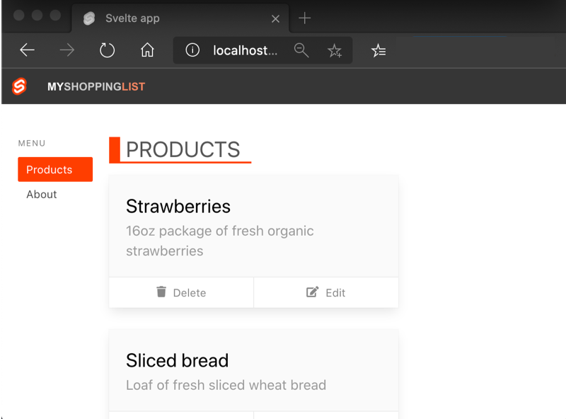This screenshot has width=566, height=419.
Task: Open the zoom out magnifier control
Action: 301,50
